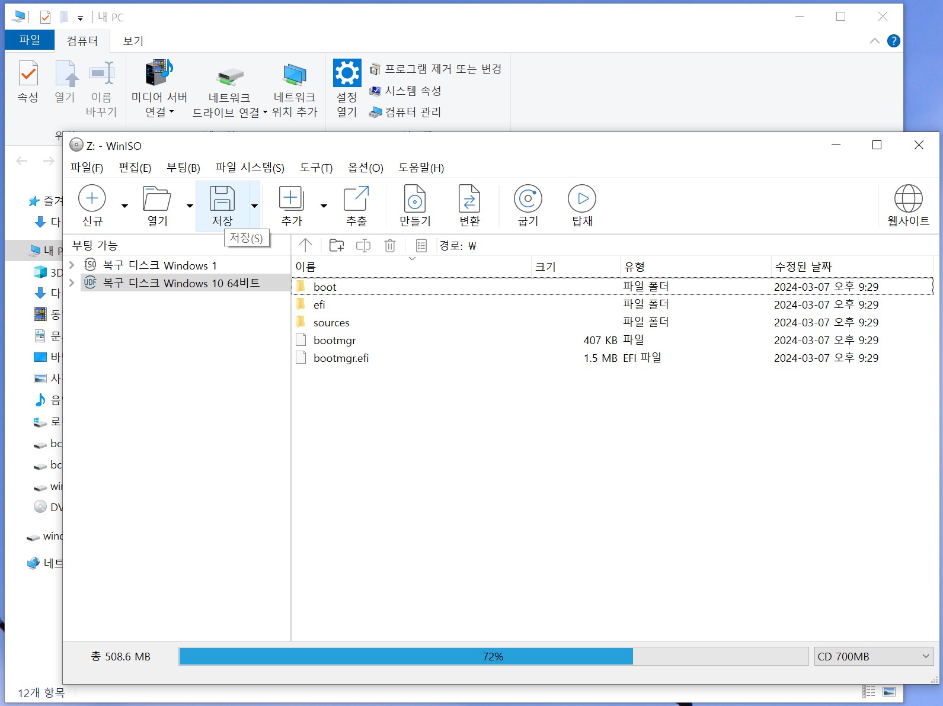
Task: Open the 부팅(B) menu
Action: (183, 168)
